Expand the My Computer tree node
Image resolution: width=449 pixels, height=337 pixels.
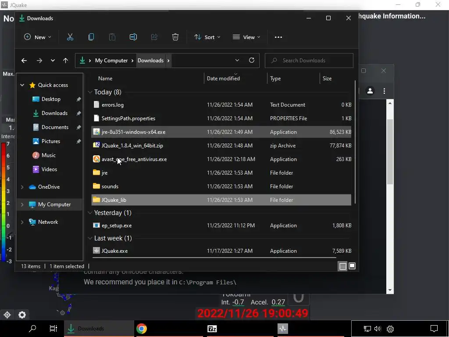[22, 204]
